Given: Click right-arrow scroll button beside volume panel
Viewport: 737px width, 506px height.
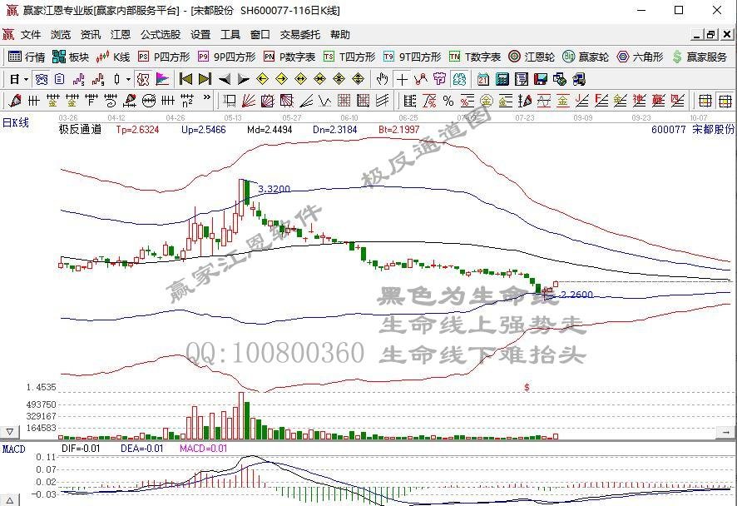Looking at the screenshot, I should tap(725, 432).
